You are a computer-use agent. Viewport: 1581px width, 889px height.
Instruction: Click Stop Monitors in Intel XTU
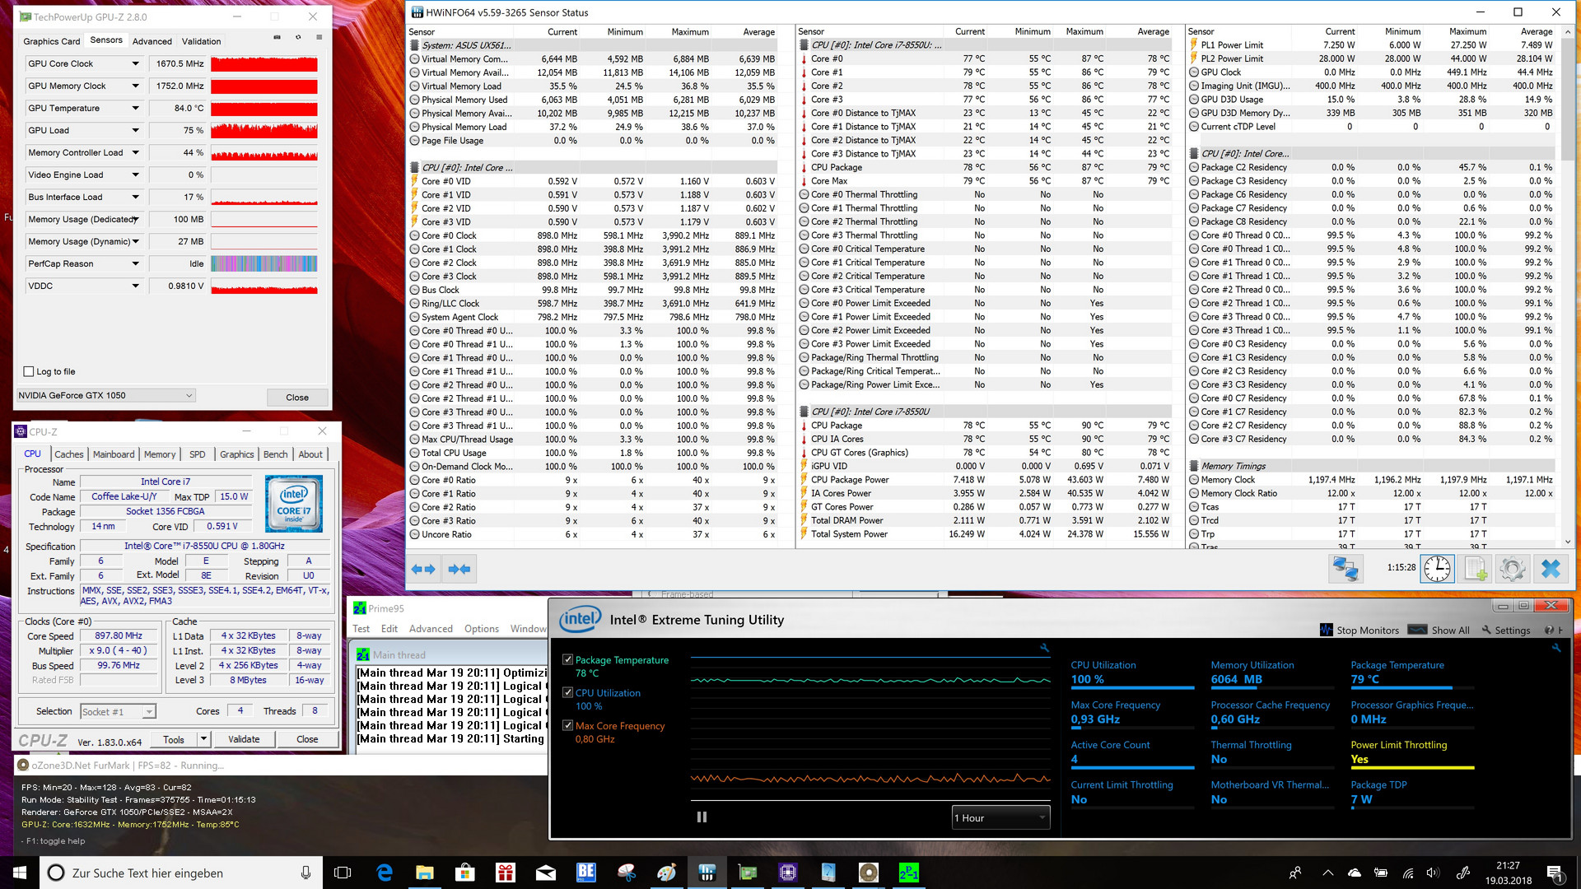click(x=1359, y=630)
